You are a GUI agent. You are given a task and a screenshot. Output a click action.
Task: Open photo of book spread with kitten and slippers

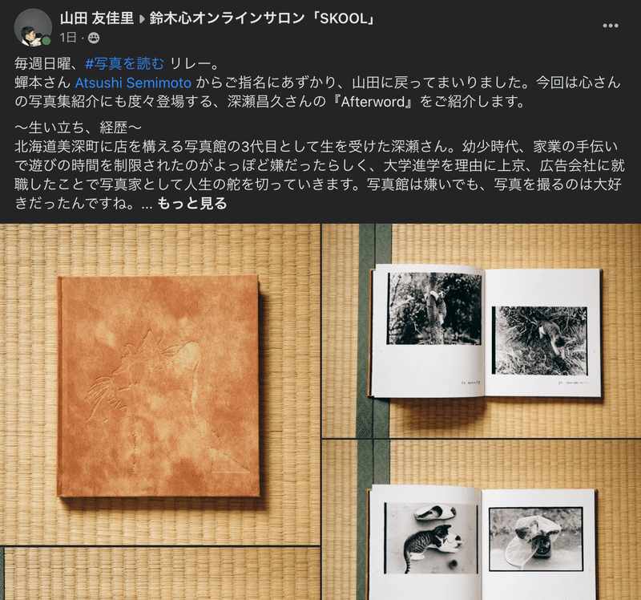(x=482, y=520)
